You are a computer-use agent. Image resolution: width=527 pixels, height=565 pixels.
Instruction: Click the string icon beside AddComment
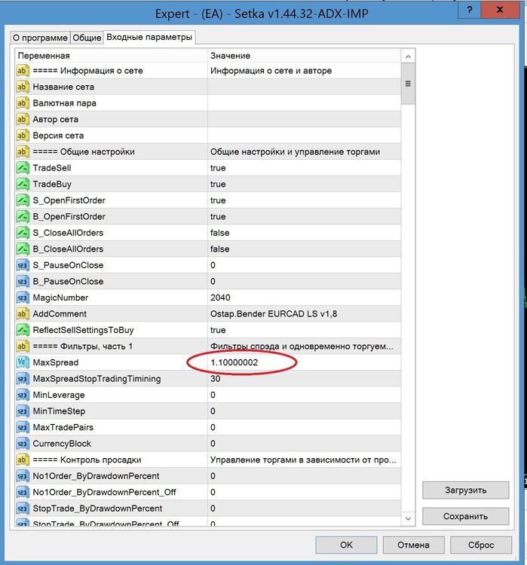click(23, 314)
